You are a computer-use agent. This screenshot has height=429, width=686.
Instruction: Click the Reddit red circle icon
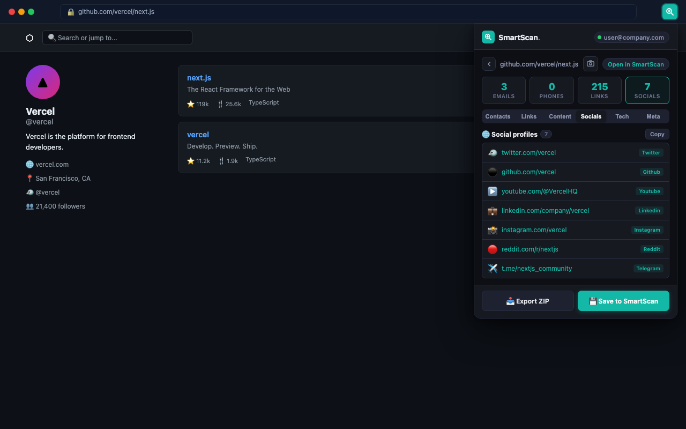[493, 249]
